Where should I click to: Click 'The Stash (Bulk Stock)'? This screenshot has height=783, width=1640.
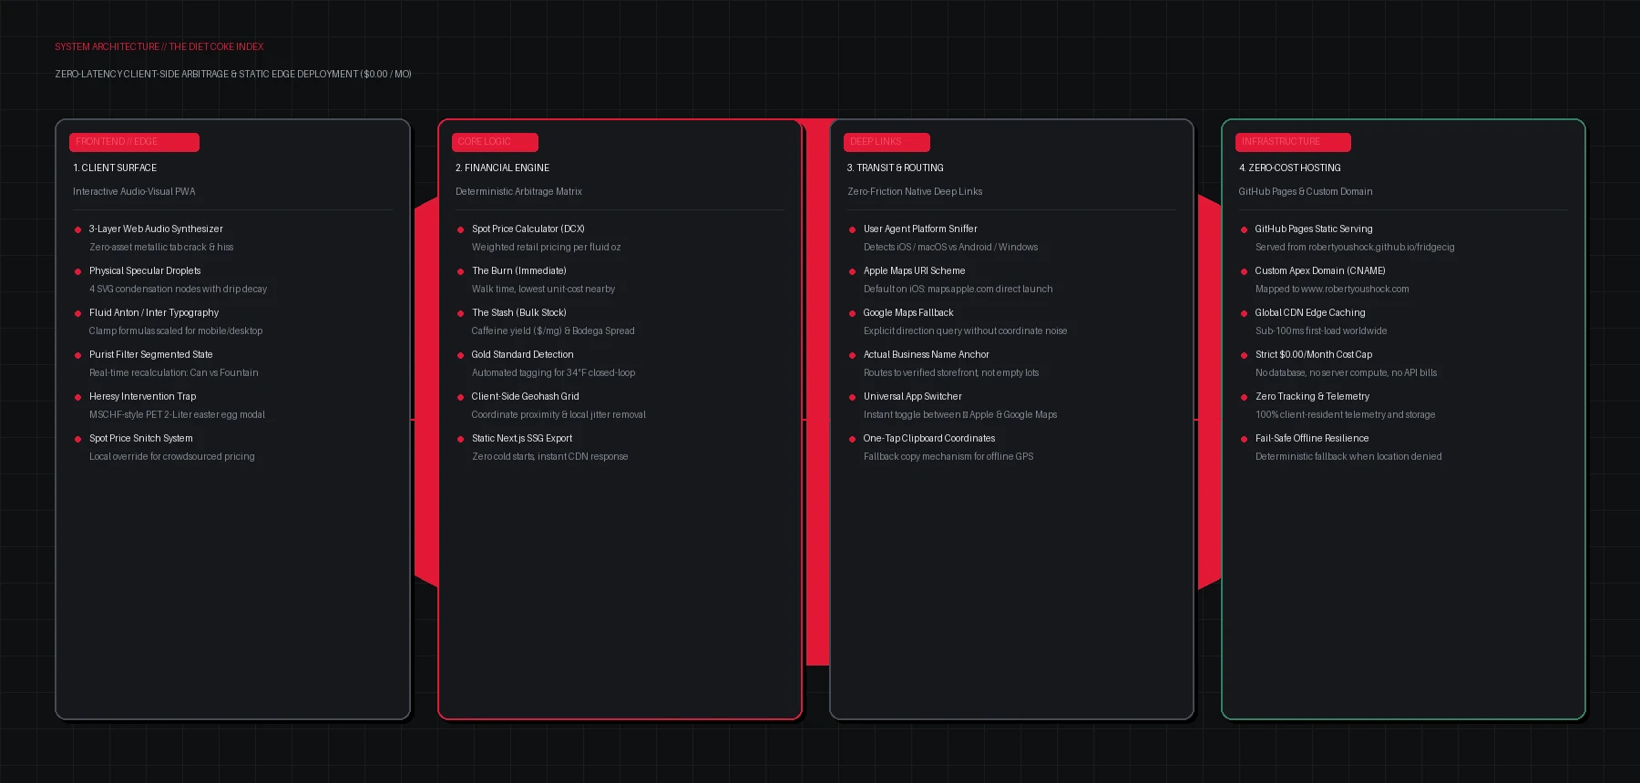[x=519, y=312]
